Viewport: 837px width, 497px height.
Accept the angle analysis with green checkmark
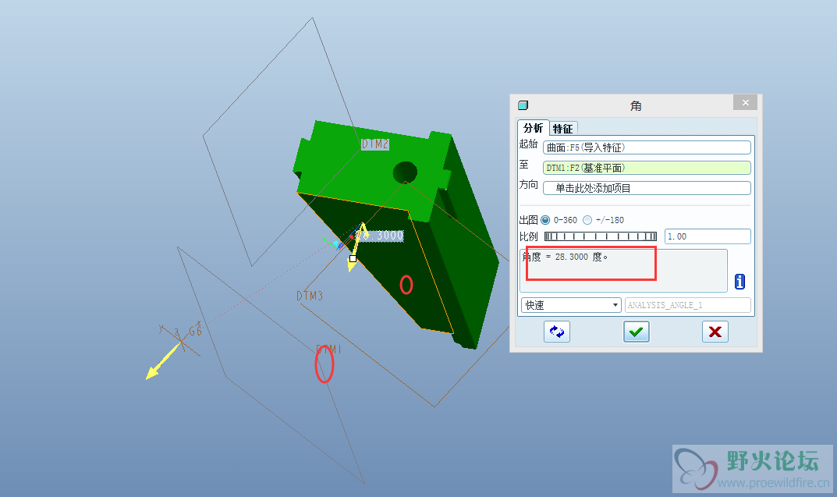click(637, 332)
